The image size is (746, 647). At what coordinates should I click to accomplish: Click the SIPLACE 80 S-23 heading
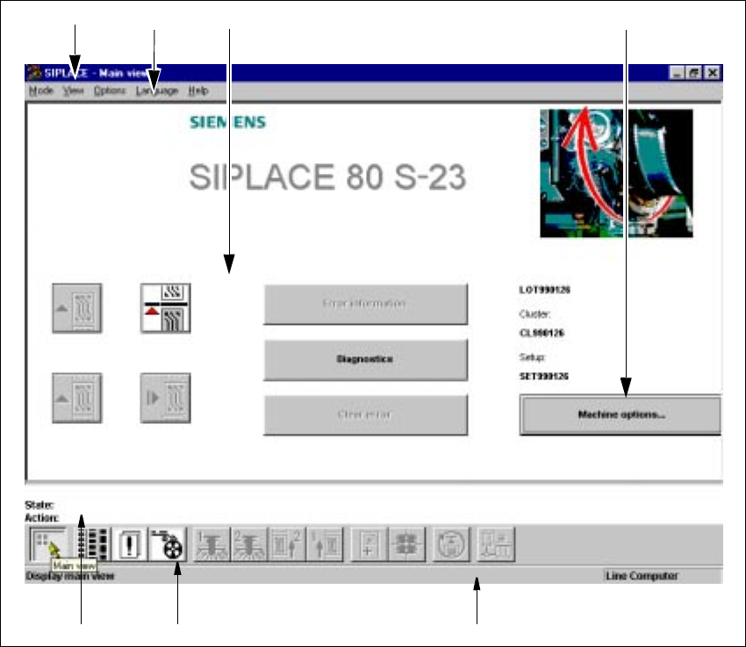click(327, 177)
